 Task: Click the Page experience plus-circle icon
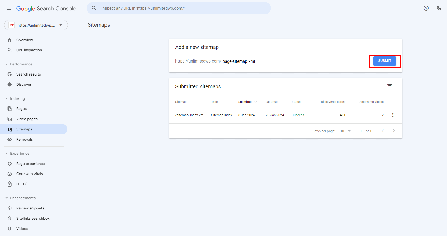point(10,164)
